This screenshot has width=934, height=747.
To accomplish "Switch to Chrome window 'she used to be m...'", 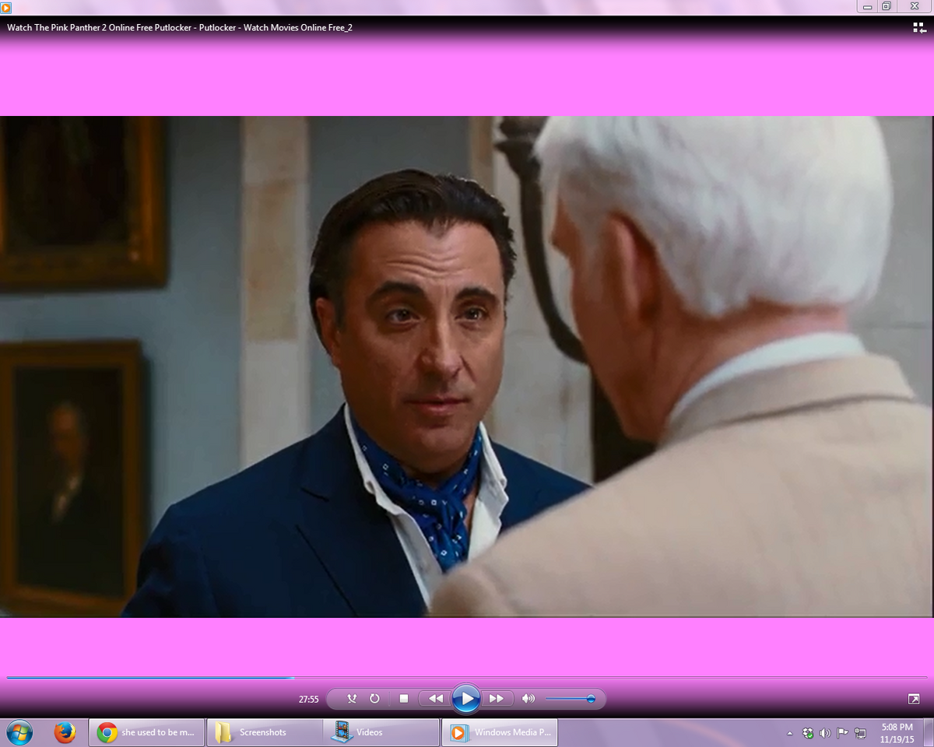I will (x=146, y=732).
